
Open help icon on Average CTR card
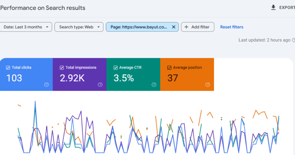pyautogui.click(x=154, y=85)
